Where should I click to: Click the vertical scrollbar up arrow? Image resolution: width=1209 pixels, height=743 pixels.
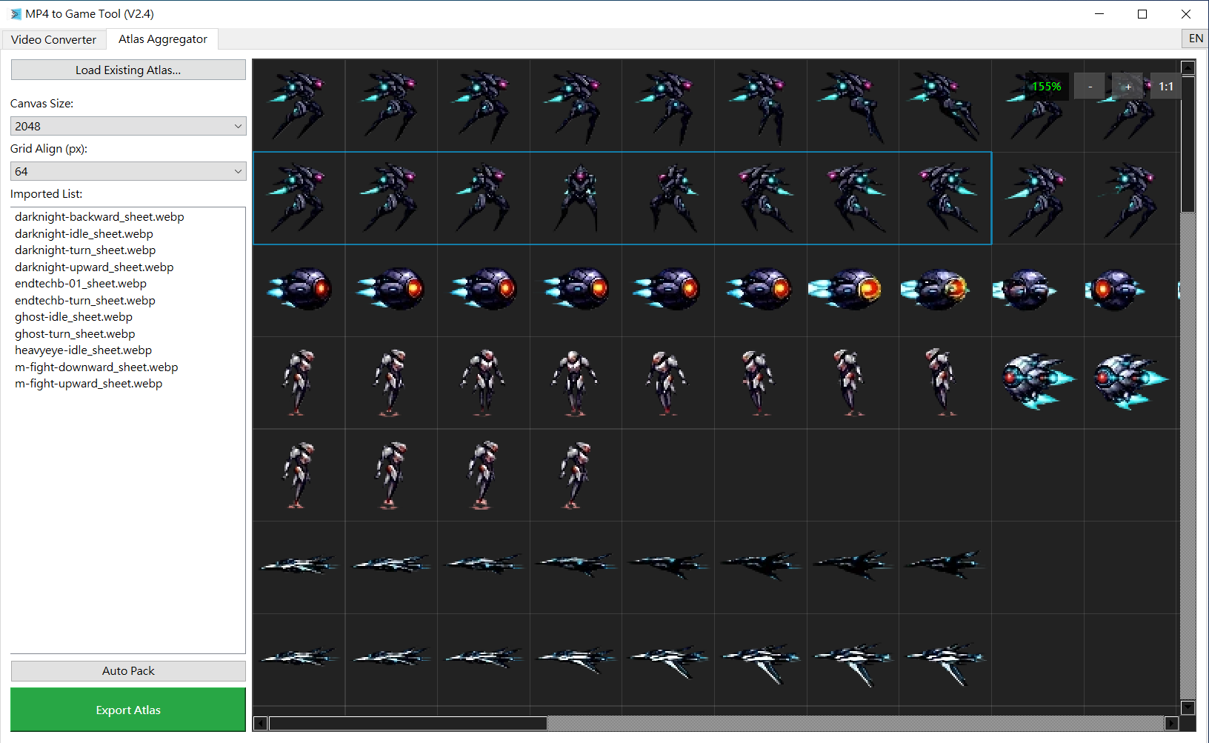[x=1188, y=68]
